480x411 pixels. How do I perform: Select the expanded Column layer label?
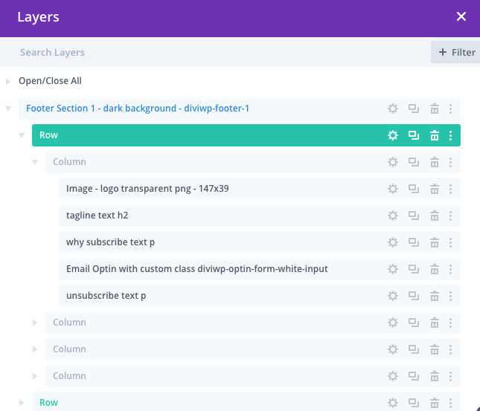tap(69, 162)
